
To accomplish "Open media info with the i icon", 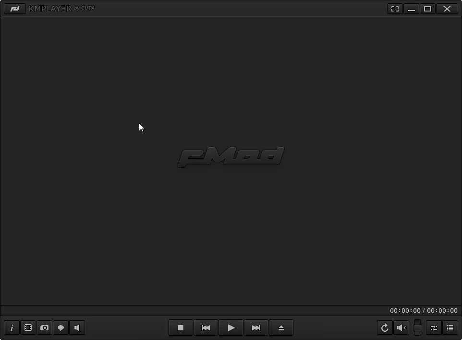I will [x=12, y=328].
